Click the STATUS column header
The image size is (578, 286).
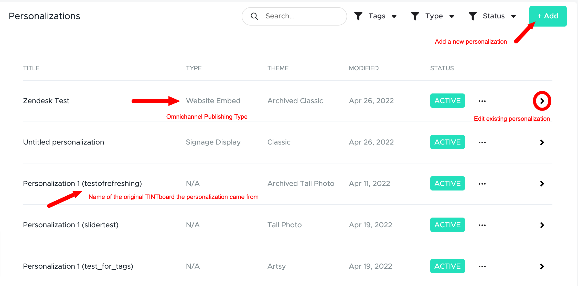click(x=442, y=68)
